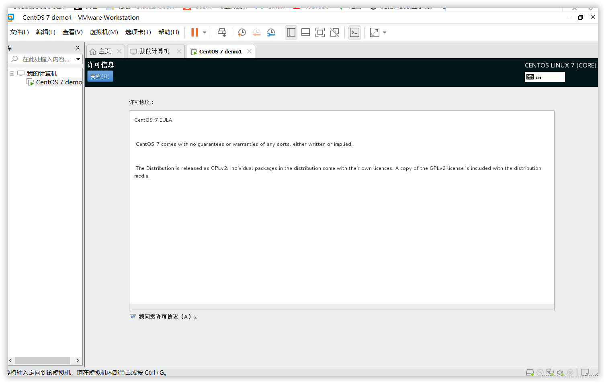Restore down the VMware Workstation window
Viewport: 606px width, 384px height.
(580, 17)
